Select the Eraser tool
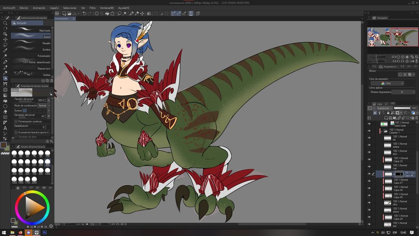The width and height of the screenshot is (419, 236). (5, 112)
